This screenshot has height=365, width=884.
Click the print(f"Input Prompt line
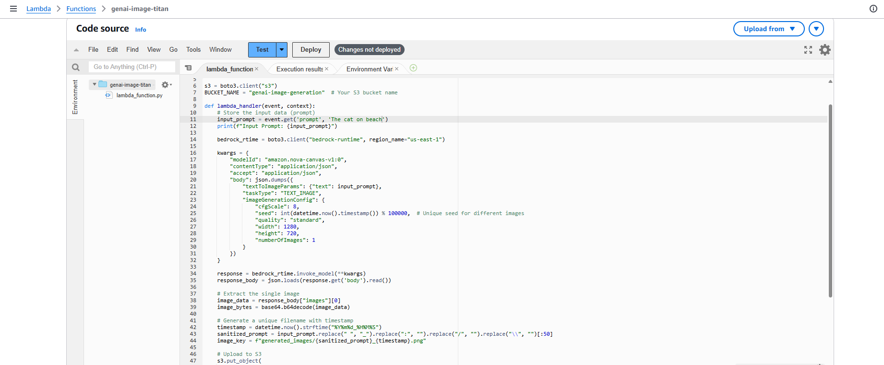277,126
